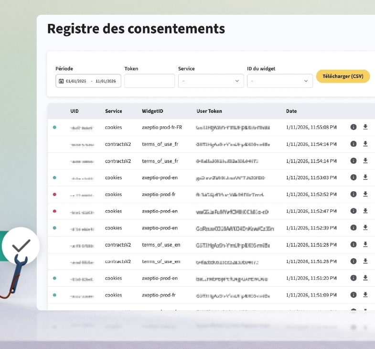375x349 pixels.
Task: Sort by the UID column header
Action: pos(75,111)
